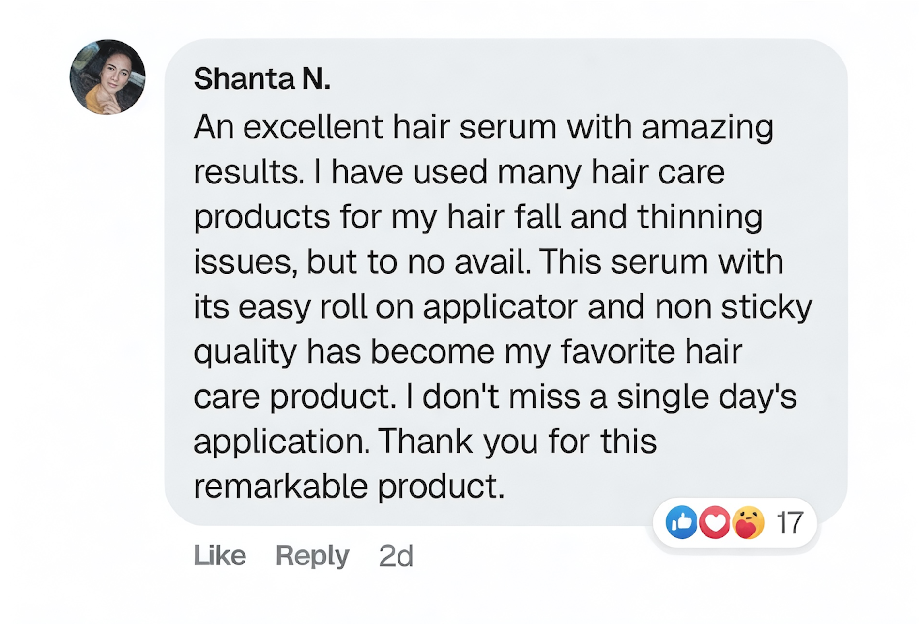
Task: Click the words 'remarkable product' in the comment
Action: 349,486
